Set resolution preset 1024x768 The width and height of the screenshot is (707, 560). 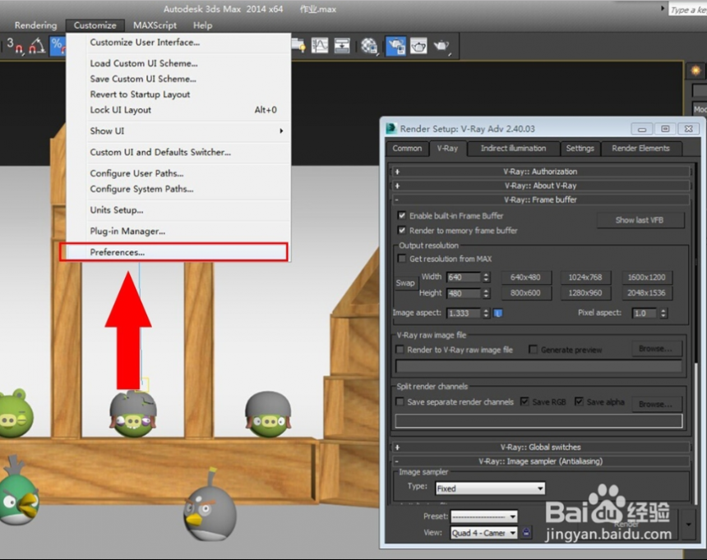[x=585, y=277]
